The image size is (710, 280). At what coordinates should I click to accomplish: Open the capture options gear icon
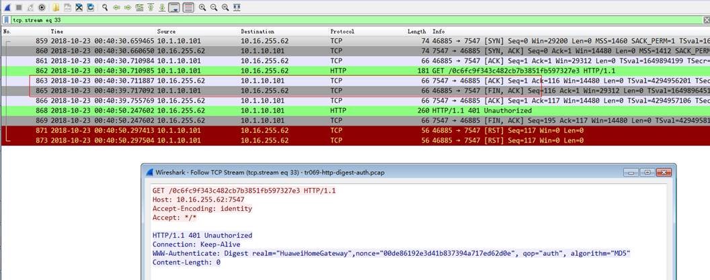pos(42,7)
